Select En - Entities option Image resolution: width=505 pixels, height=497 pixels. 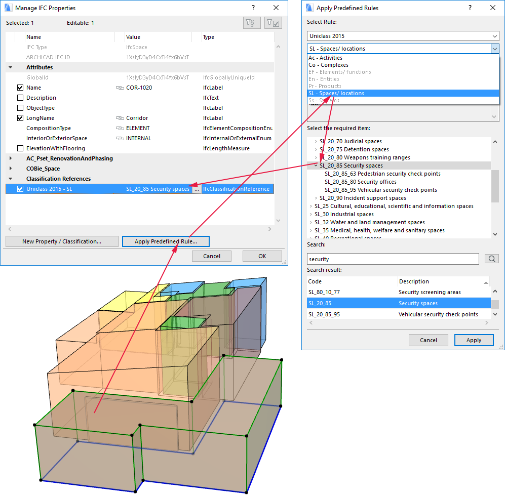click(x=403, y=79)
